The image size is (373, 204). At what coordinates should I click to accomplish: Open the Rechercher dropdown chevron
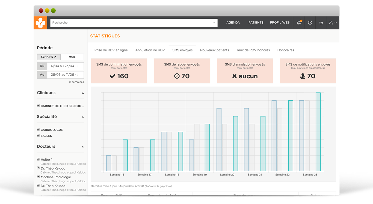pyautogui.click(x=214, y=23)
